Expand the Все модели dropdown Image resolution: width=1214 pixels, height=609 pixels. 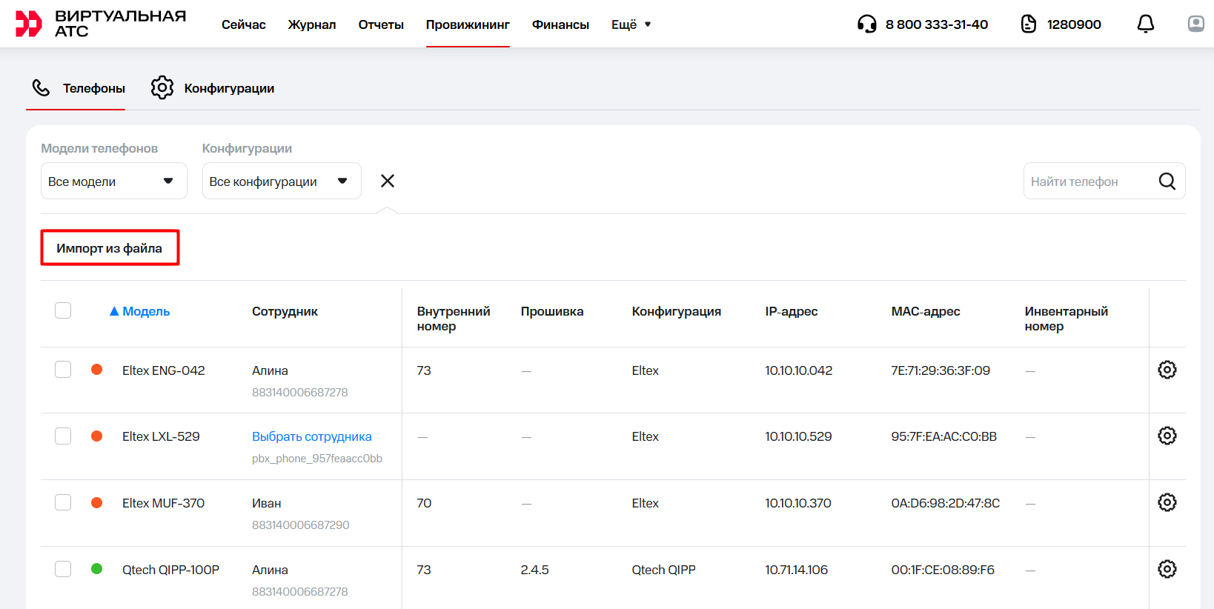(x=113, y=182)
